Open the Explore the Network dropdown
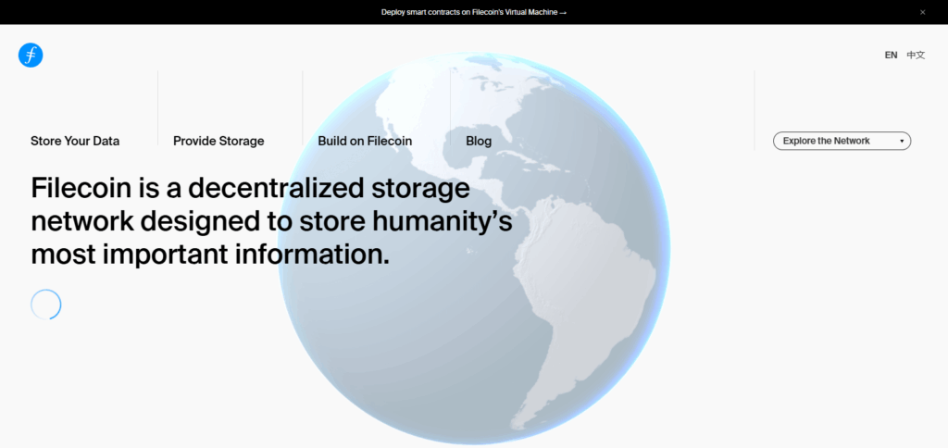The image size is (948, 448). click(x=841, y=141)
